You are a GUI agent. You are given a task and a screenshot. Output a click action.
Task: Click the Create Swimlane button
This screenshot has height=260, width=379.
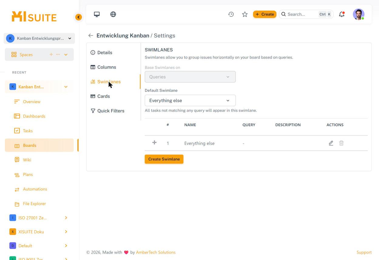tap(164, 159)
